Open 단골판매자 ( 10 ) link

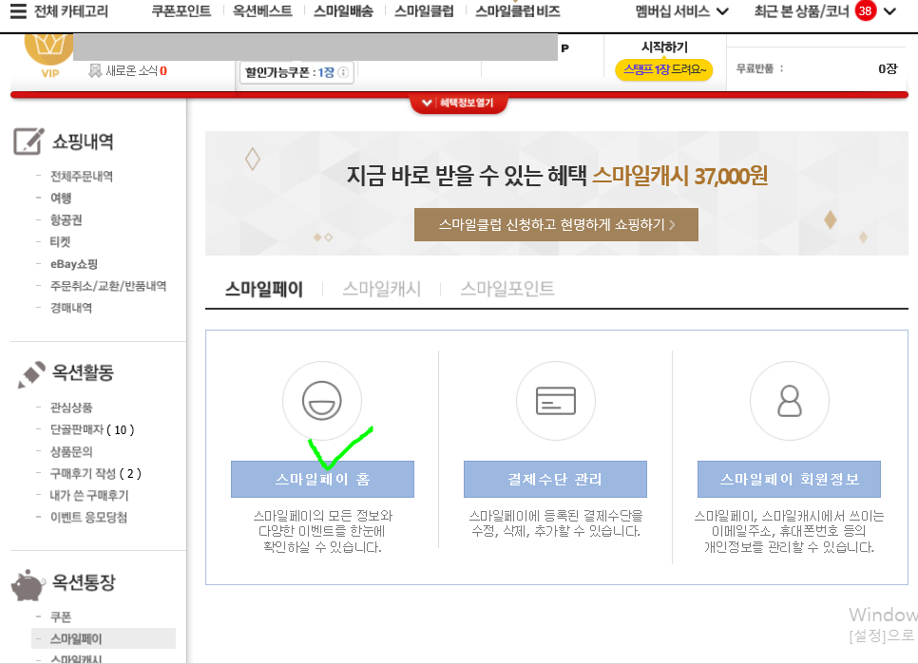tap(92, 429)
